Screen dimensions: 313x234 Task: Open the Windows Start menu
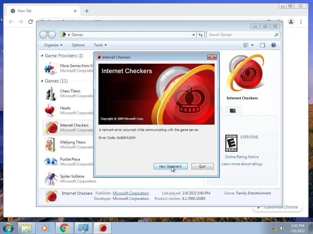click(8, 228)
